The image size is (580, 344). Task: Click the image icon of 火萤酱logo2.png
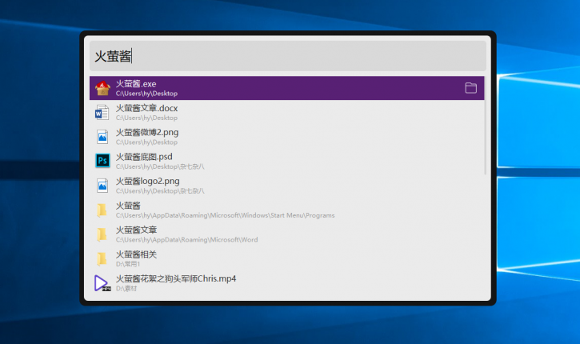coord(102,186)
